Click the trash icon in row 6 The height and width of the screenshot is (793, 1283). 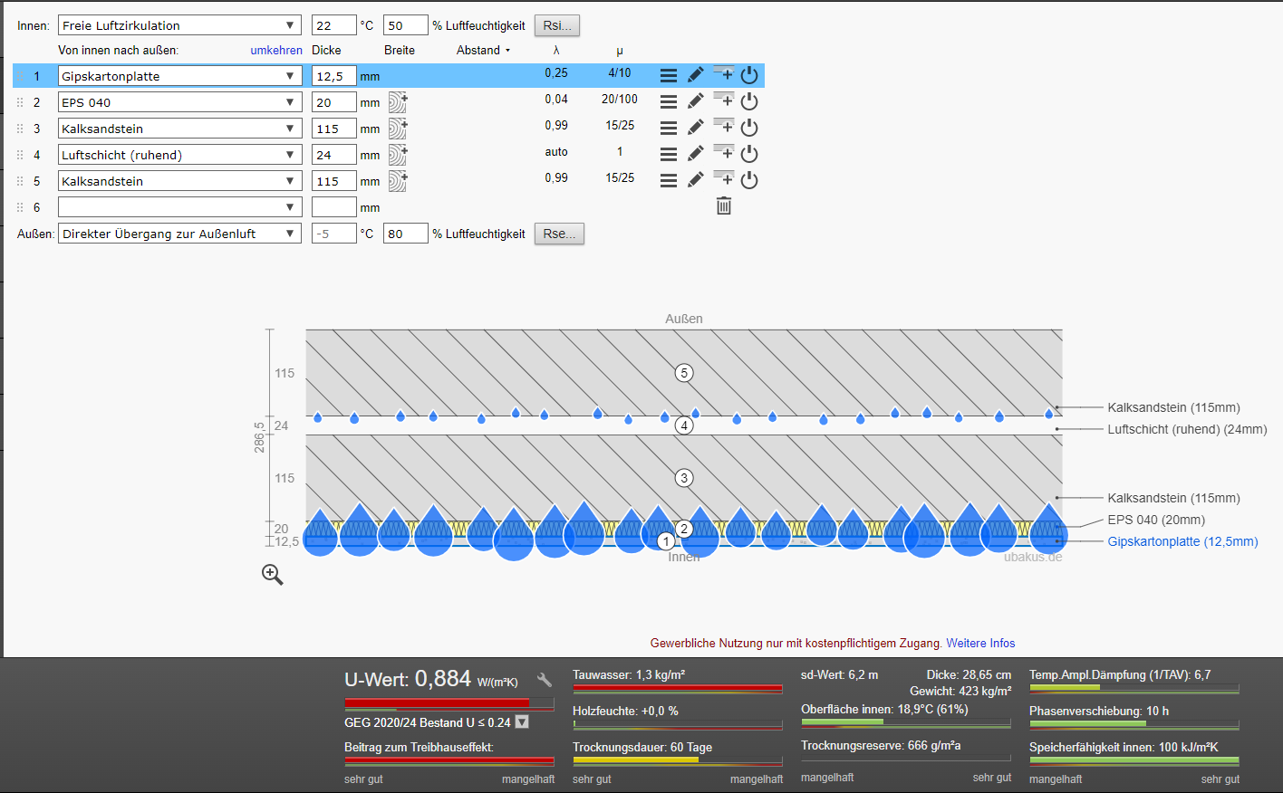click(x=724, y=206)
